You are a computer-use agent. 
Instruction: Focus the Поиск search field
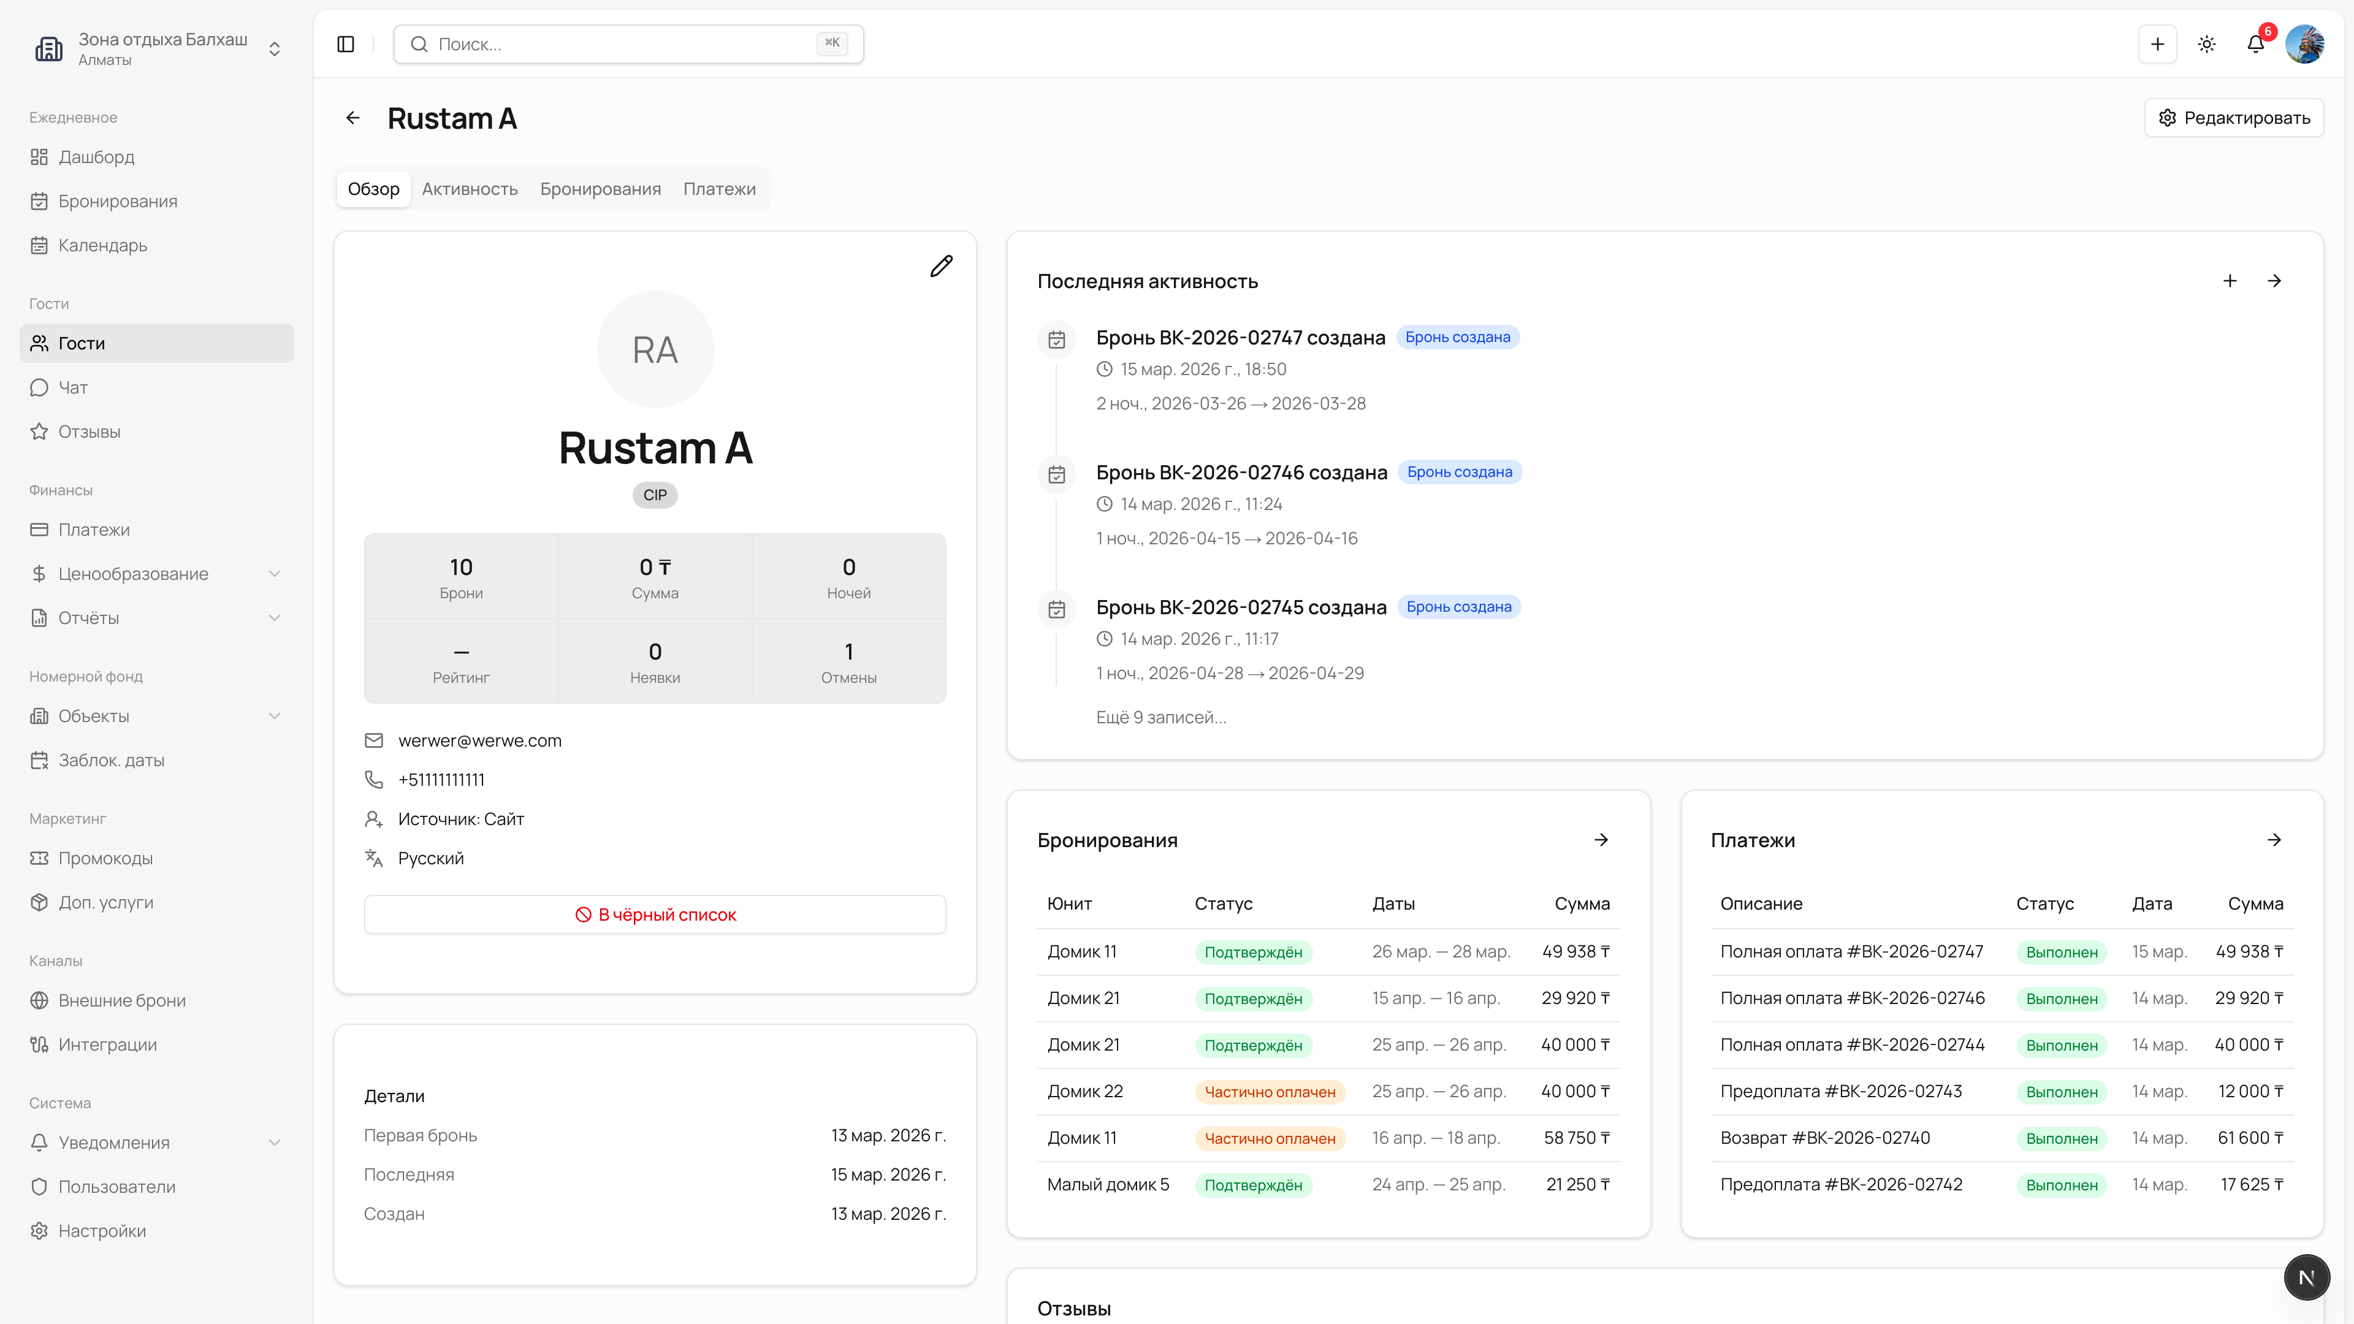[x=629, y=44]
